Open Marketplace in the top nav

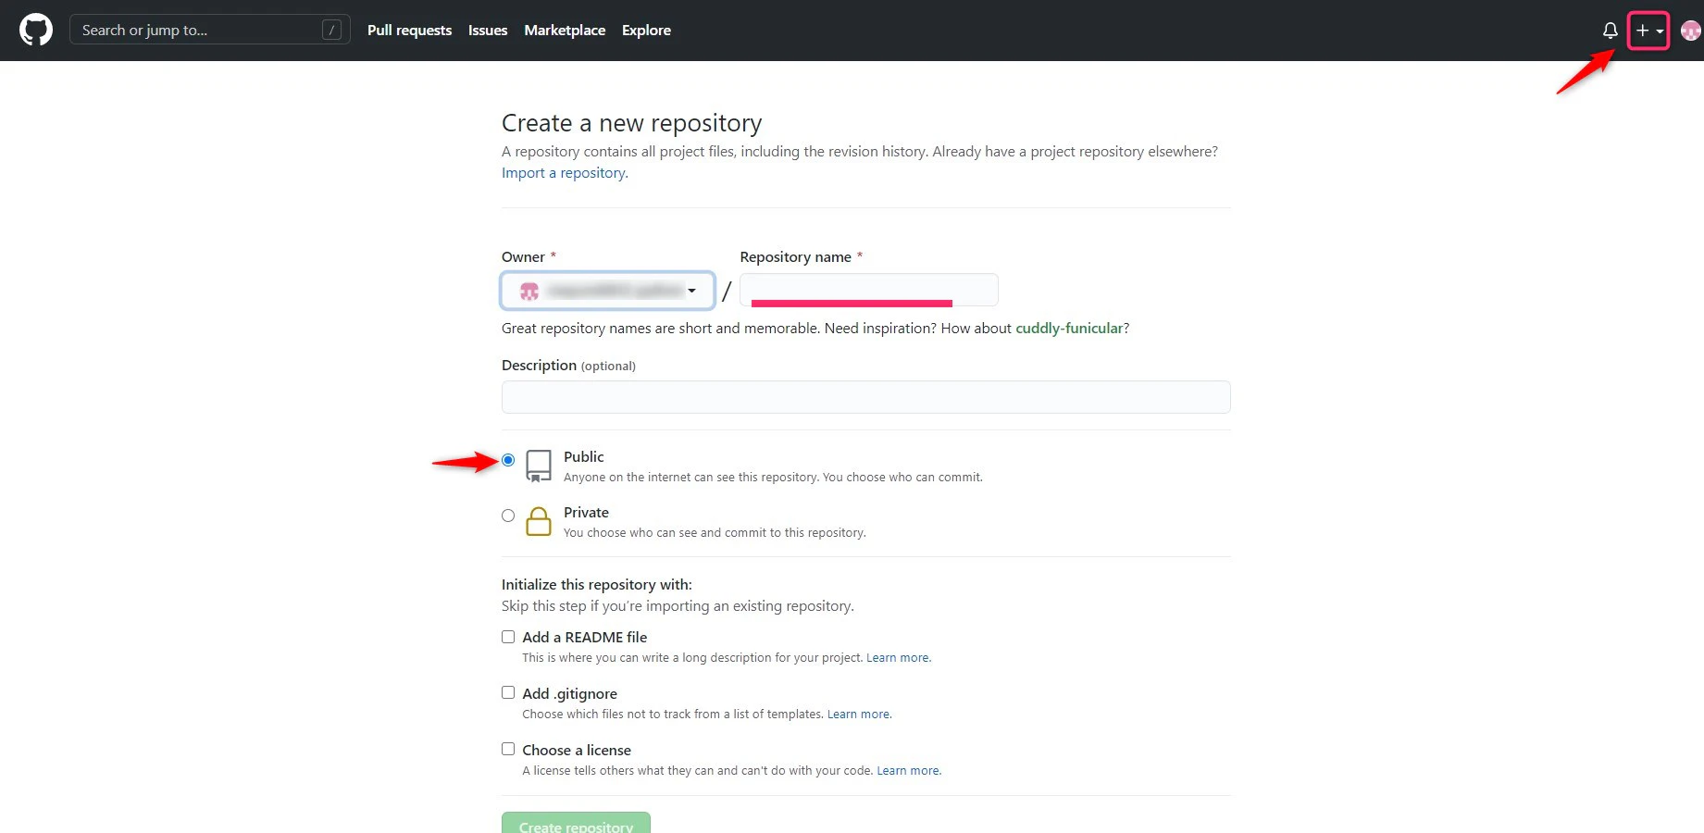pyautogui.click(x=565, y=31)
